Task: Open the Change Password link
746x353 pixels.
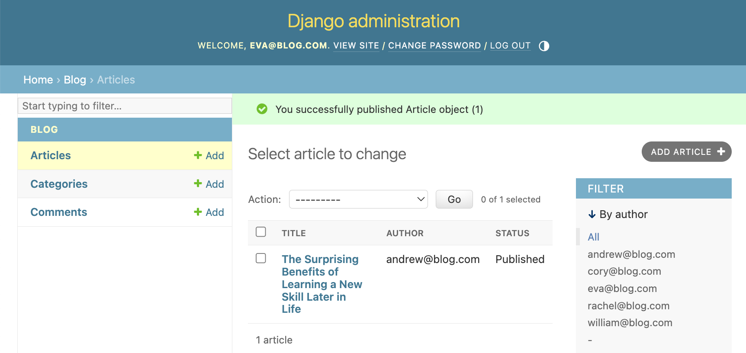Action: coord(434,45)
